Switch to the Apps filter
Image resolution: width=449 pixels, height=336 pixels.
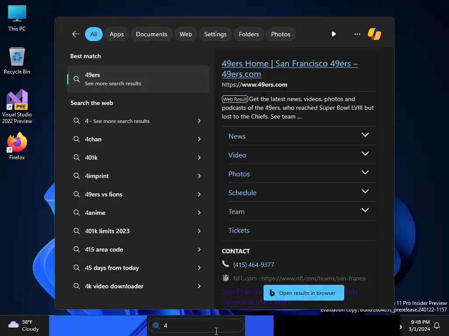coord(117,34)
